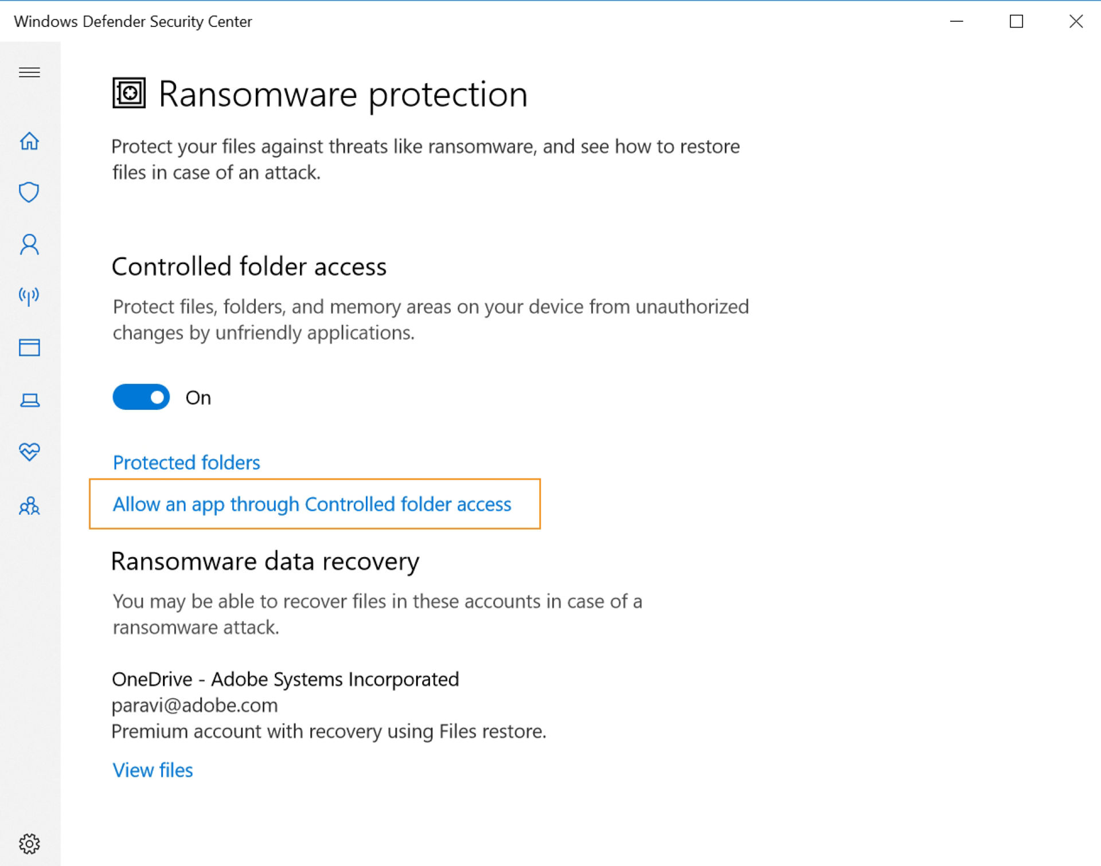Click the Ransomware protection page title
The height and width of the screenshot is (866, 1101).
pyautogui.click(x=343, y=95)
